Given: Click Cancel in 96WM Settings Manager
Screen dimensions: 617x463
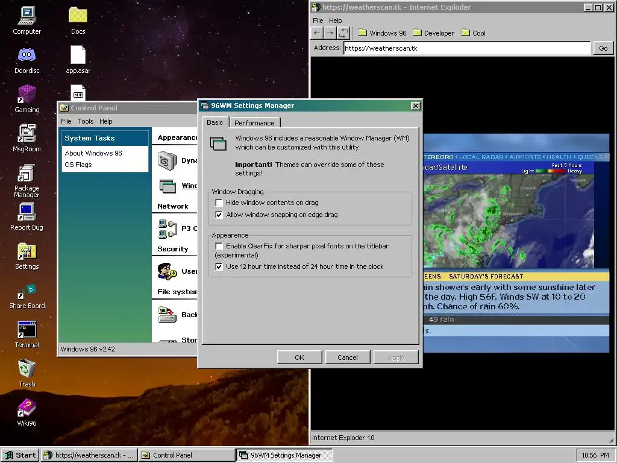Looking at the screenshot, I should click(x=348, y=357).
